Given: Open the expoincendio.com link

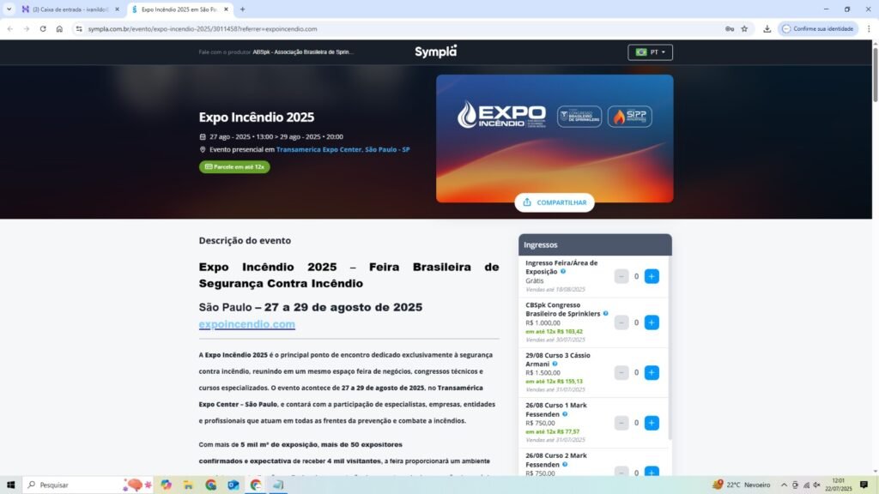Looking at the screenshot, I should click(x=246, y=323).
